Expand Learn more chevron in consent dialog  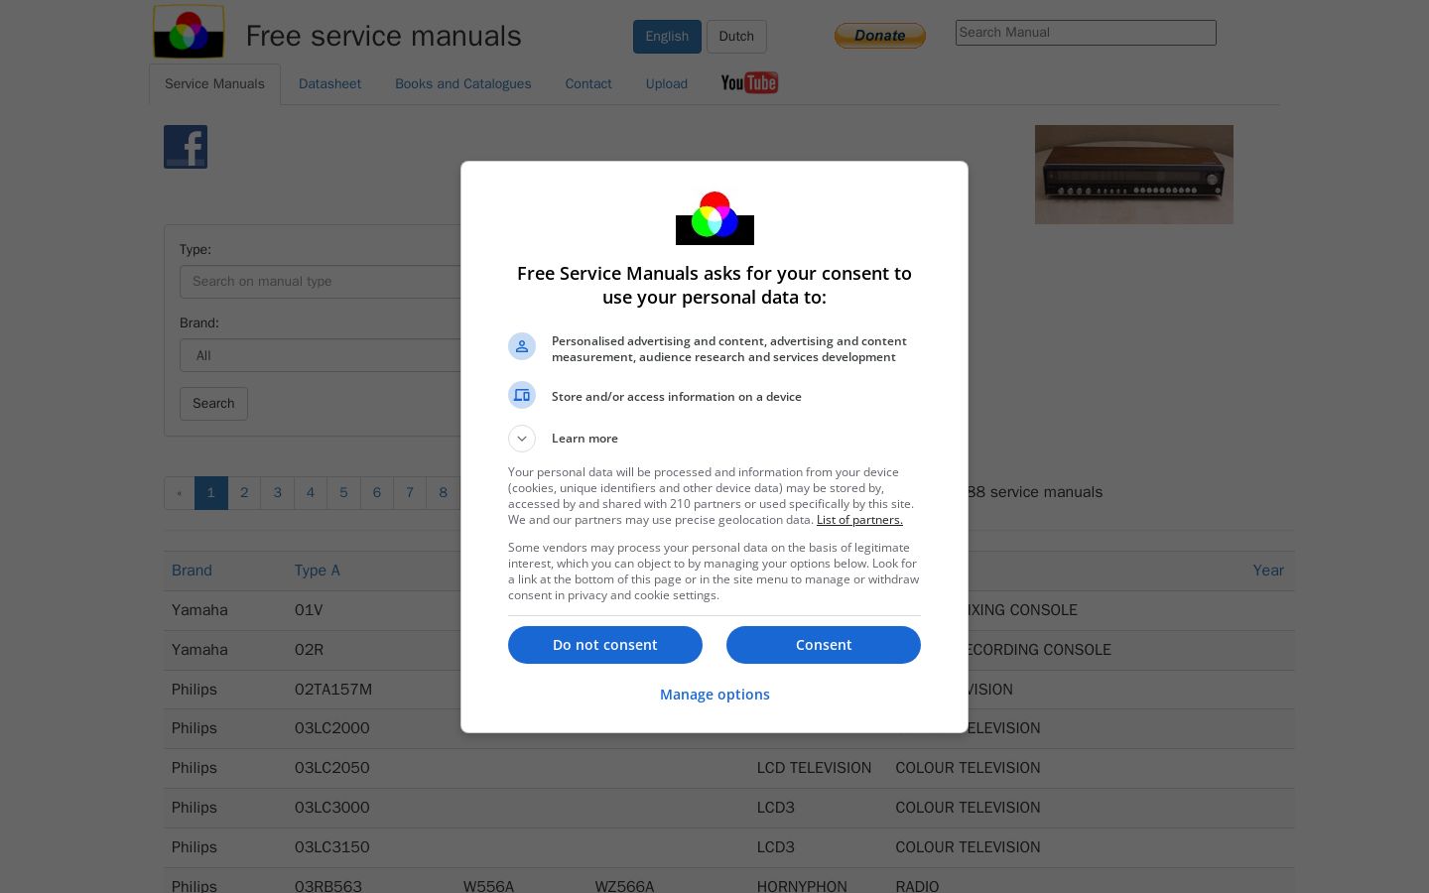[522, 439]
